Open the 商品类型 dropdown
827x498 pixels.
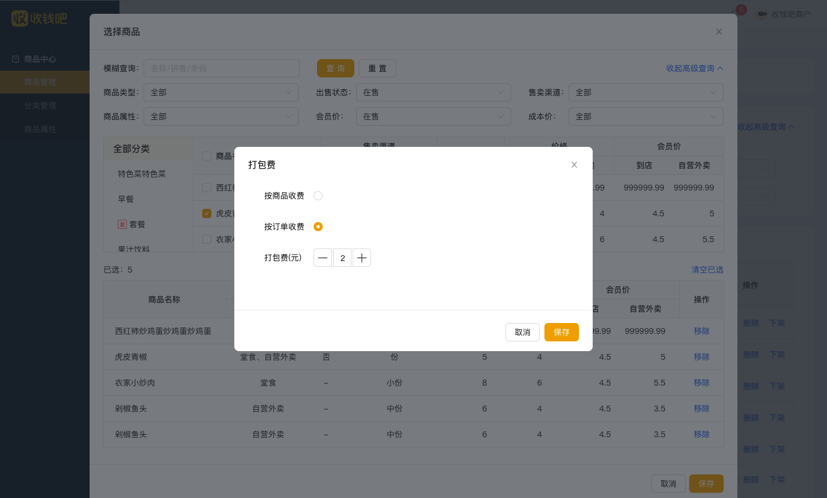coord(221,92)
